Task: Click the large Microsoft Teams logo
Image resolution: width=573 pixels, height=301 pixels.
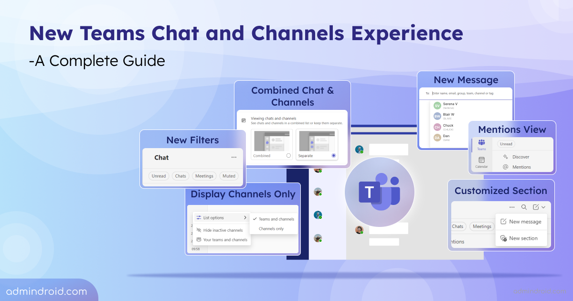Action: coord(380,192)
